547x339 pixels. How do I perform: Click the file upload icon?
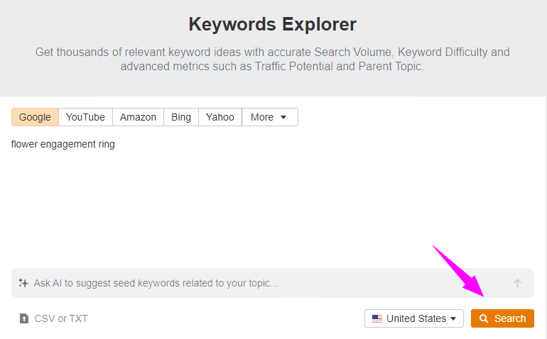pyautogui.click(x=24, y=318)
